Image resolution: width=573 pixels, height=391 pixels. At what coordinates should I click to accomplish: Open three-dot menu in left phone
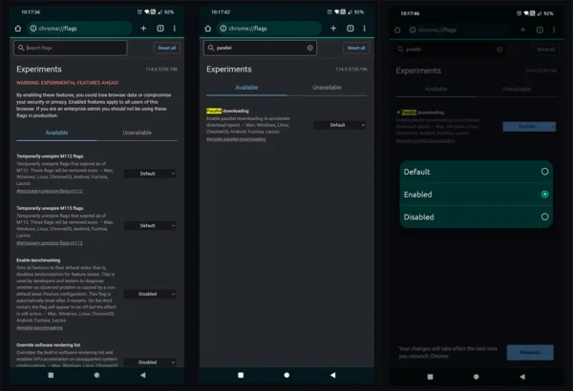tap(175, 28)
